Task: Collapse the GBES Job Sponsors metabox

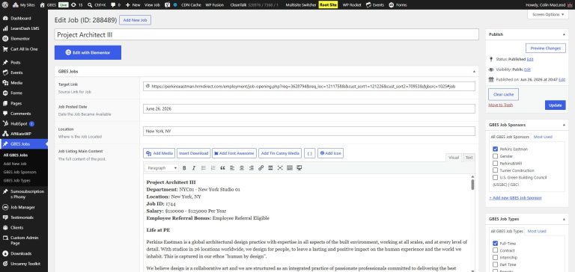Action: (564, 125)
